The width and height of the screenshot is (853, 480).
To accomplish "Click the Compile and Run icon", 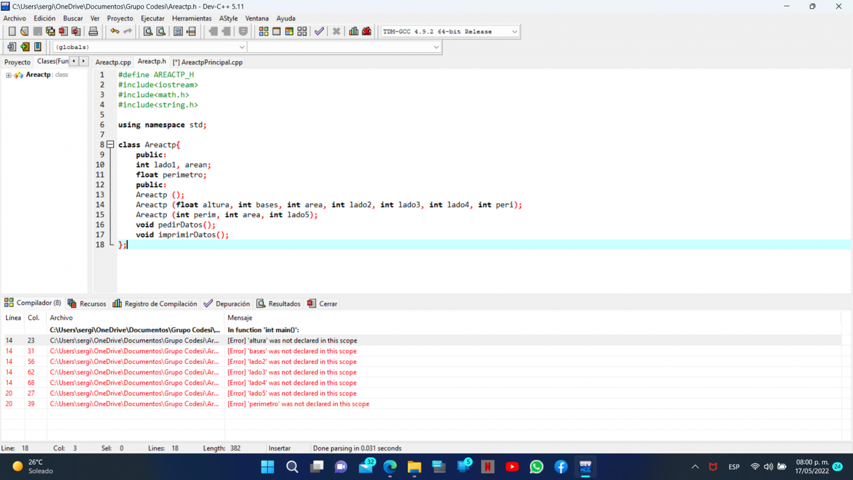I will [289, 31].
